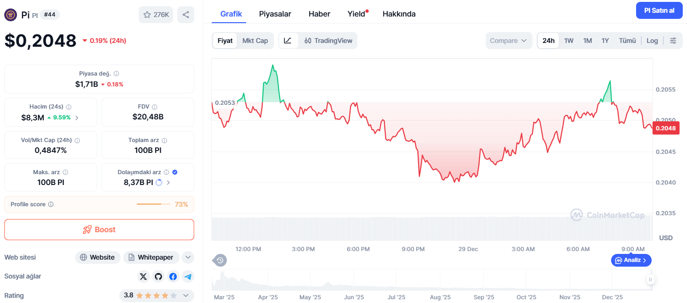Open the GitHub social link
Image resolution: width=687 pixels, height=303 pixels.
point(158,277)
